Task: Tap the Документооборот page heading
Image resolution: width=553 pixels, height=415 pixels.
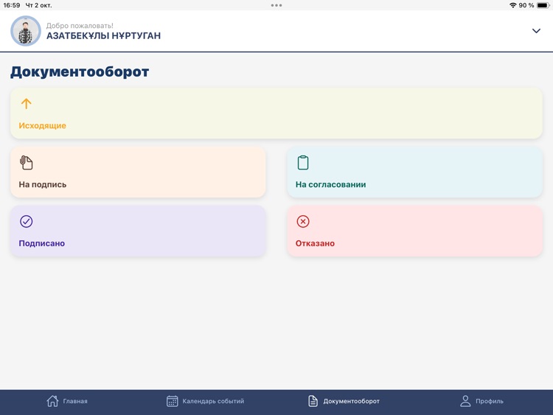Action: 80,72
